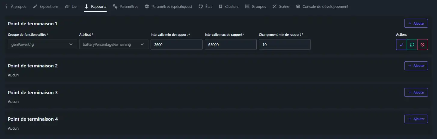Open the Paramètres tab
The height and width of the screenshot is (139, 437).
coord(125,6)
